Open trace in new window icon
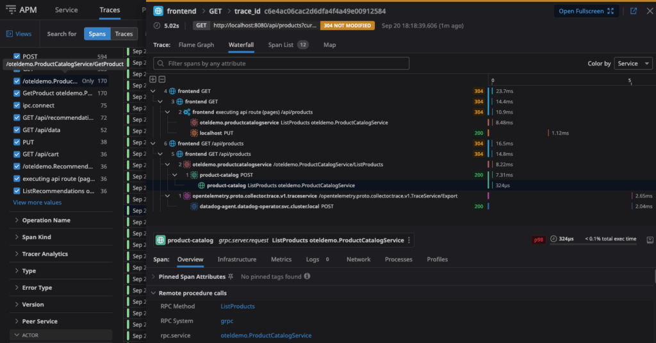This screenshot has height=343, width=656. [x=634, y=12]
